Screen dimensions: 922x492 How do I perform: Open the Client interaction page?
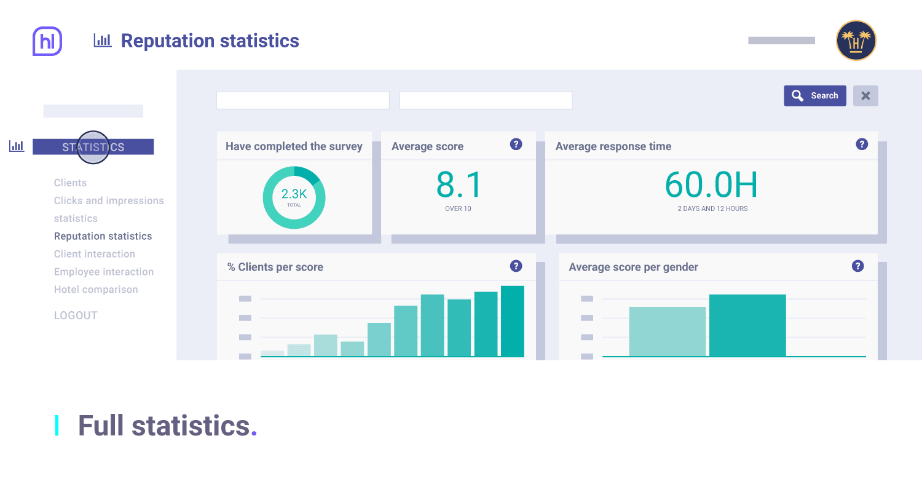pos(94,254)
